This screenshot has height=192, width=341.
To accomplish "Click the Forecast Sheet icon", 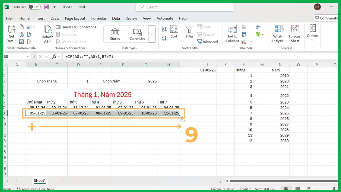I will (295, 34).
